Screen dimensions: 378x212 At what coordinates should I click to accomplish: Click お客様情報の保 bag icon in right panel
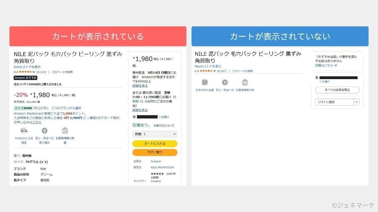coord(245,83)
